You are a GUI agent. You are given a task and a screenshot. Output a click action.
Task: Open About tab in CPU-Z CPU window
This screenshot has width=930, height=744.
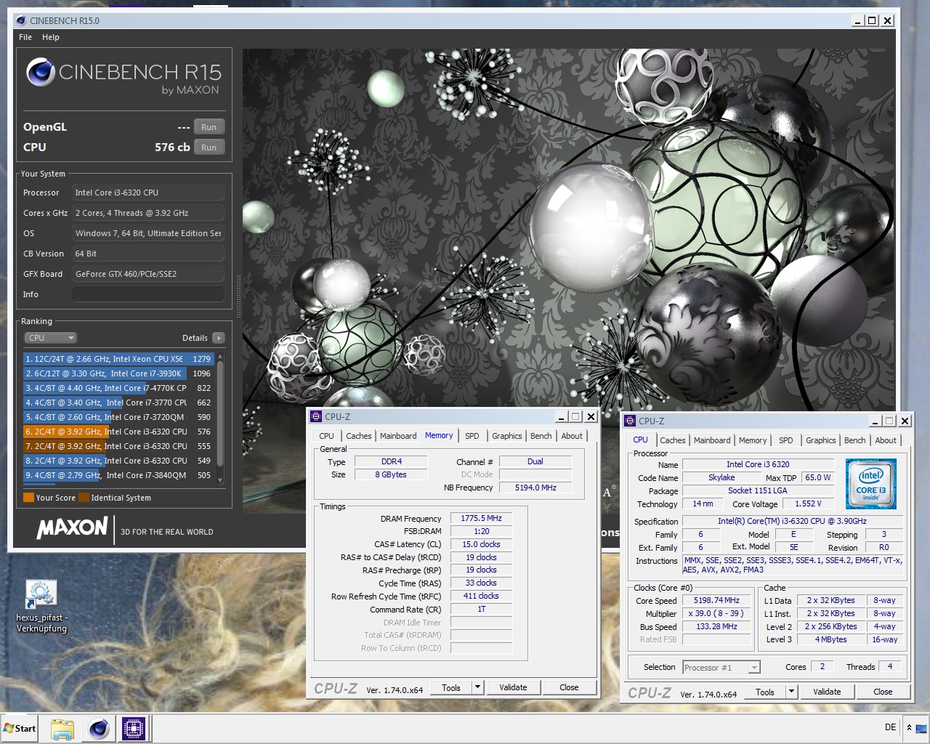click(886, 440)
